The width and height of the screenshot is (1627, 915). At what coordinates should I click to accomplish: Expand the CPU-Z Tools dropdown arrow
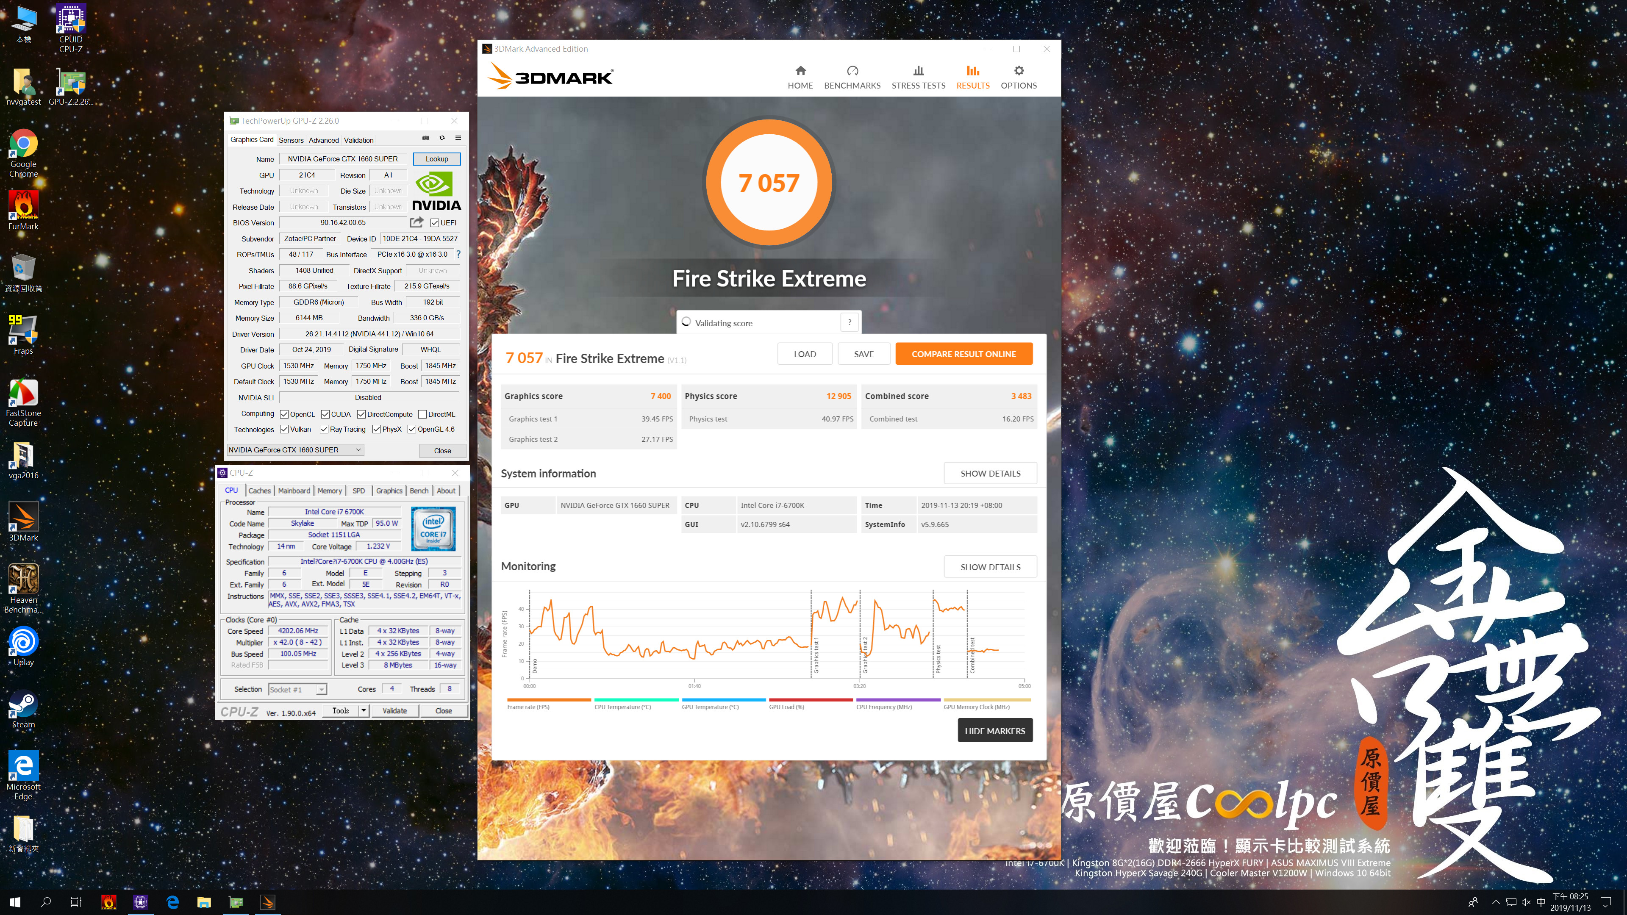click(x=363, y=710)
